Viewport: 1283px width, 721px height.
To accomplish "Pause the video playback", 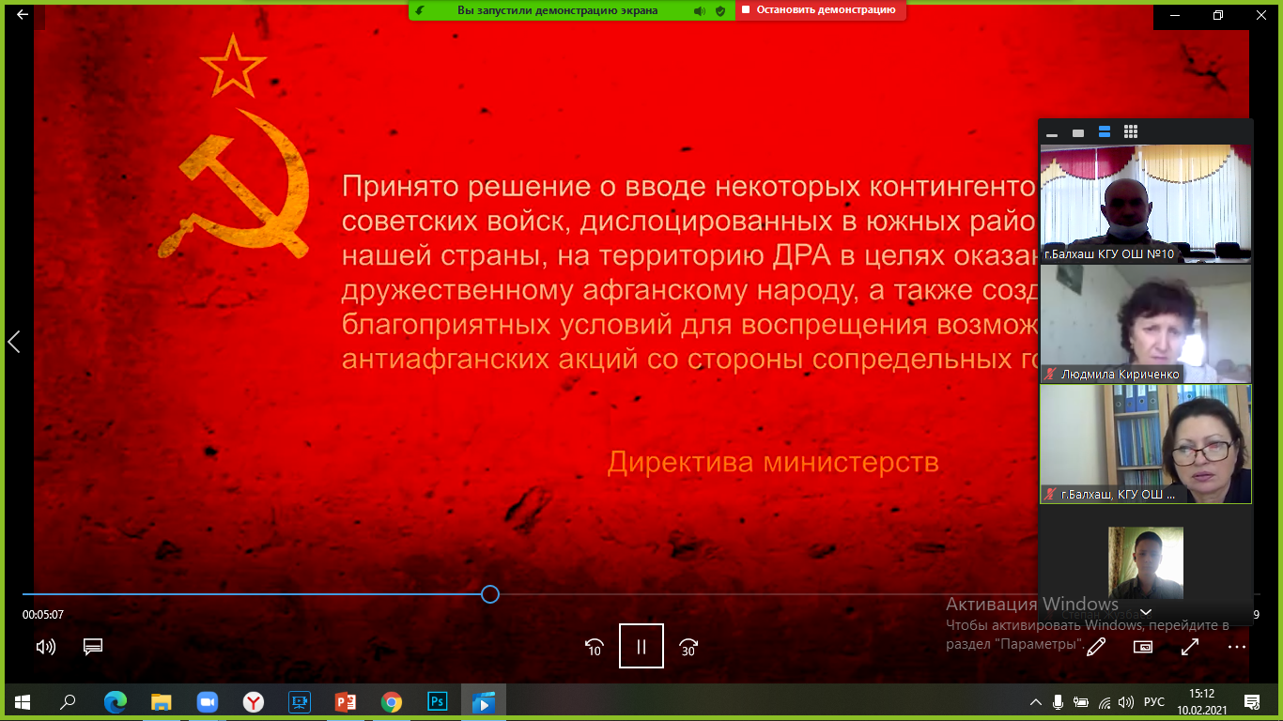I will [x=641, y=646].
